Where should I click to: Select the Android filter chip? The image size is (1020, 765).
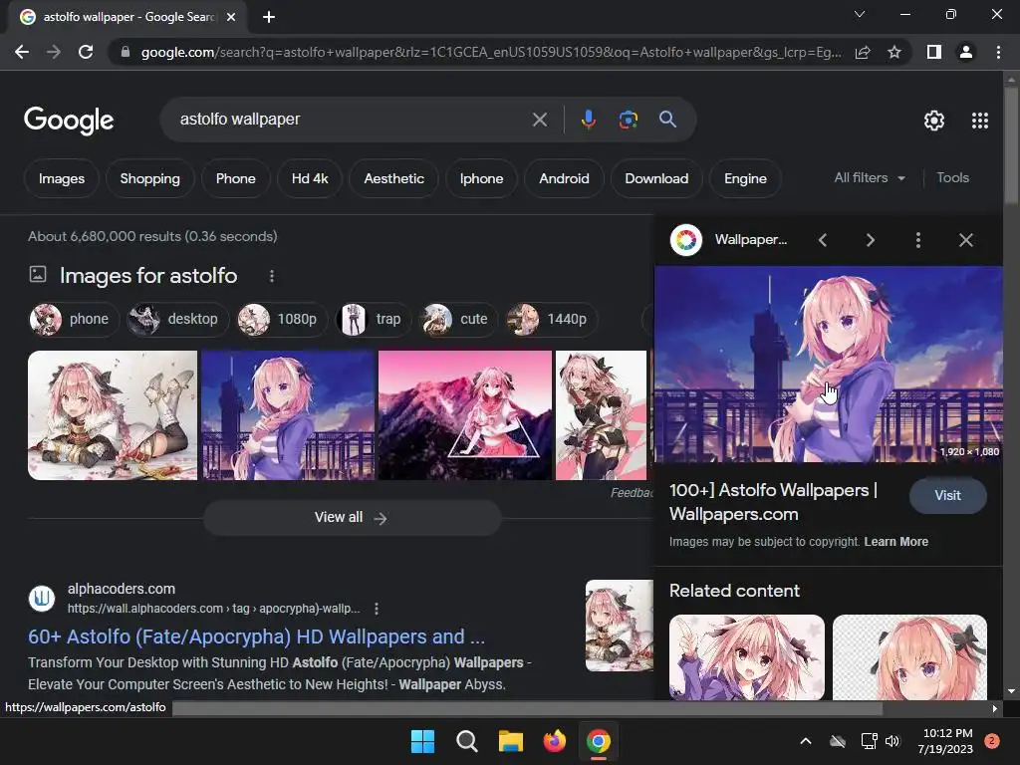[564, 178]
